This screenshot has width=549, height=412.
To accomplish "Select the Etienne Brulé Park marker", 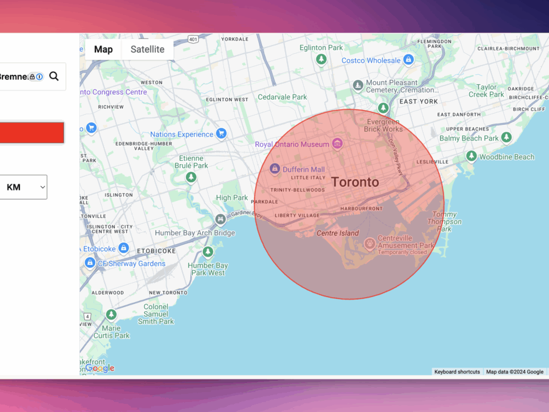I will click(x=192, y=177).
